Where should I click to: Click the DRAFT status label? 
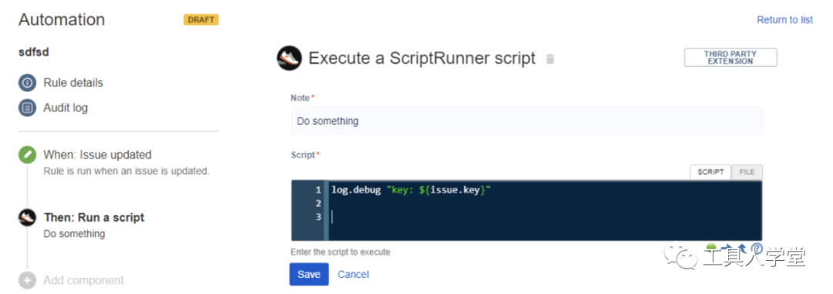[201, 19]
